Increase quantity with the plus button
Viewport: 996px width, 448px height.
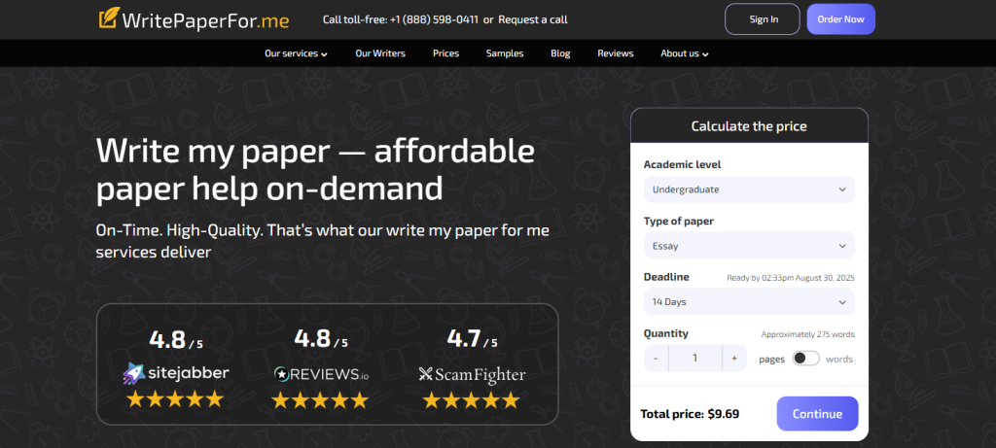pyautogui.click(x=734, y=359)
